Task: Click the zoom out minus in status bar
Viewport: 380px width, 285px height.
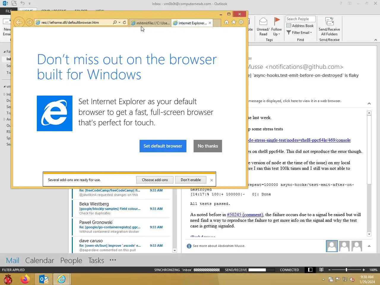Action: point(330,270)
